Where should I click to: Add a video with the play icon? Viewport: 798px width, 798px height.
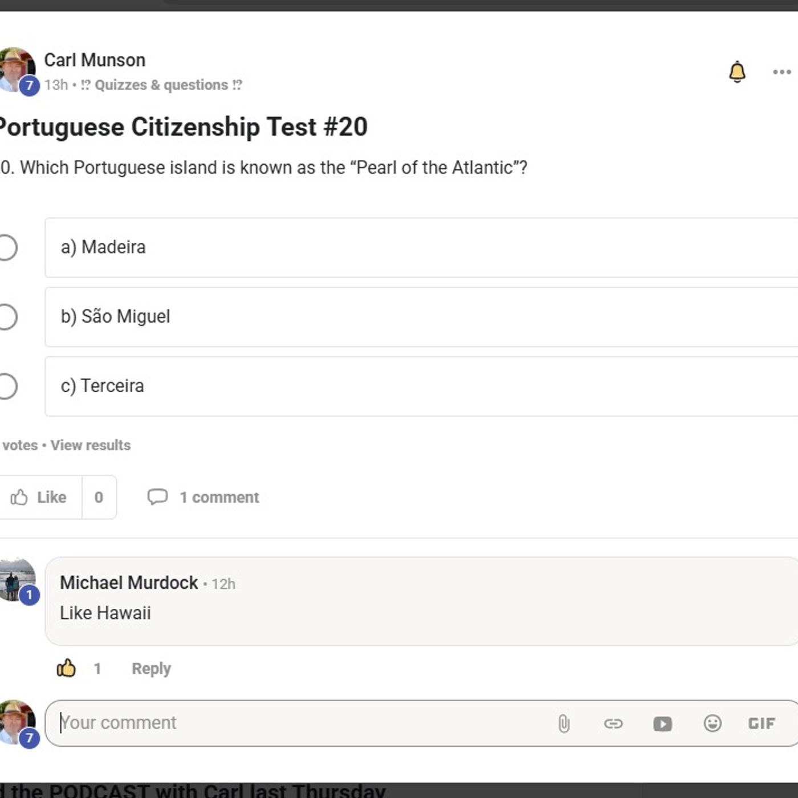662,723
